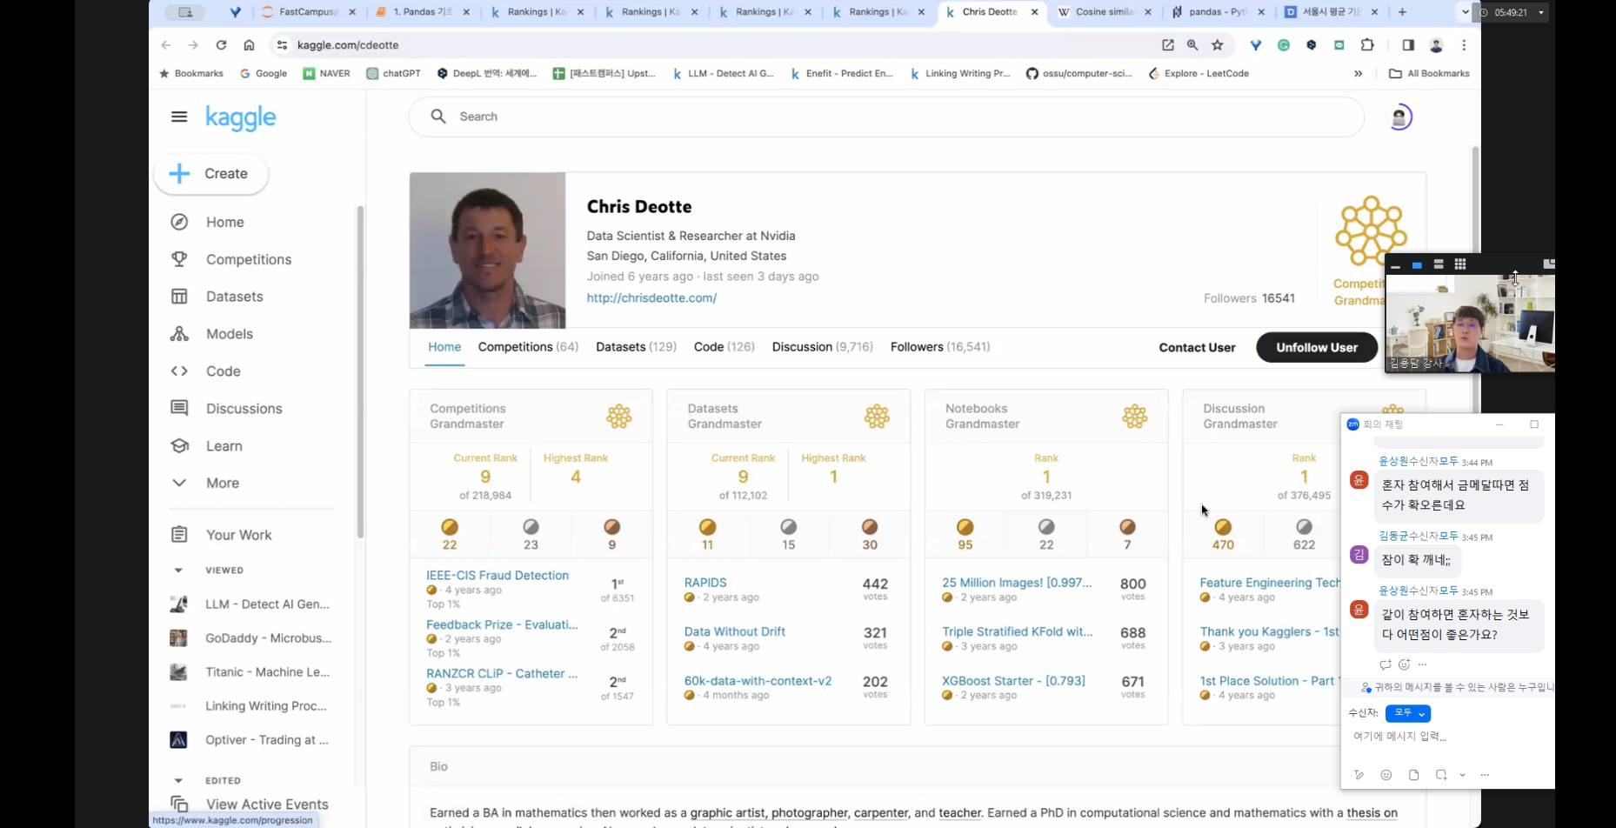
Task: Open the tab search dropdown
Action: point(1465,12)
